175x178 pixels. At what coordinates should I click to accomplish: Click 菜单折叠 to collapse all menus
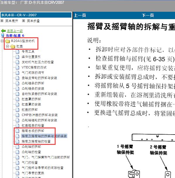tap(33, 21)
